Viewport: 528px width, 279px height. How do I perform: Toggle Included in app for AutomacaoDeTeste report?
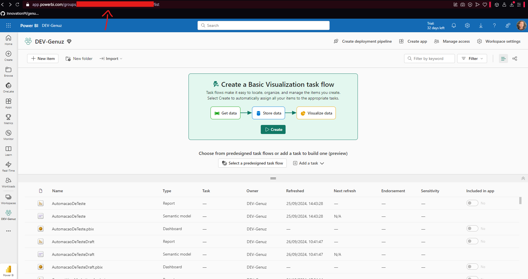pyautogui.click(x=472, y=203)
